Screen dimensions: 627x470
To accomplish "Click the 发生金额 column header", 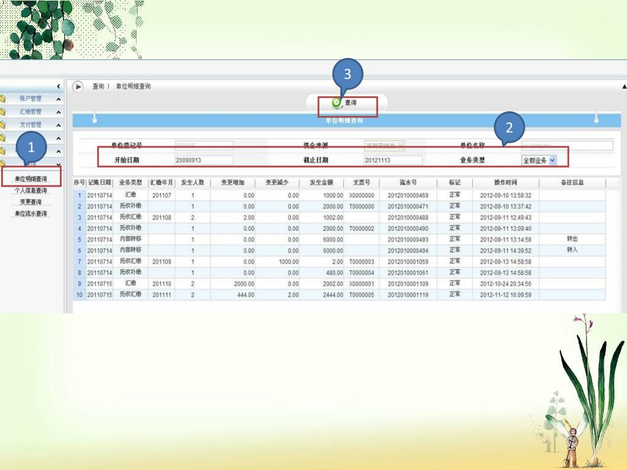I will click(x=321, y=183).
